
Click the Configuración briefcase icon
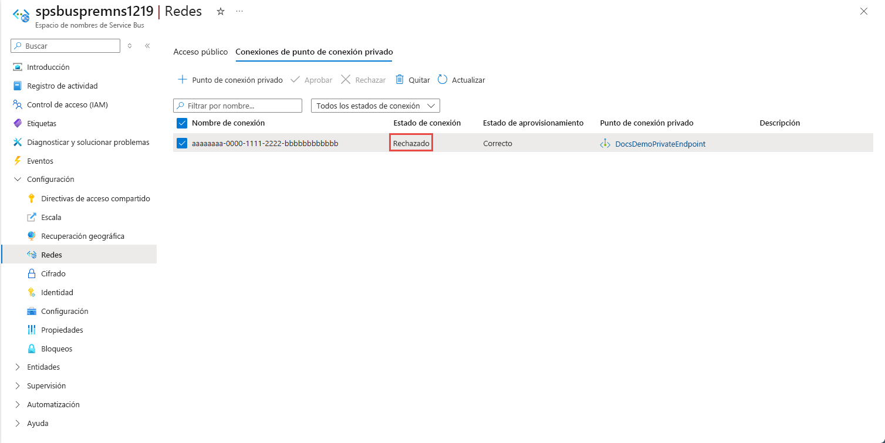tap(32, 311)
